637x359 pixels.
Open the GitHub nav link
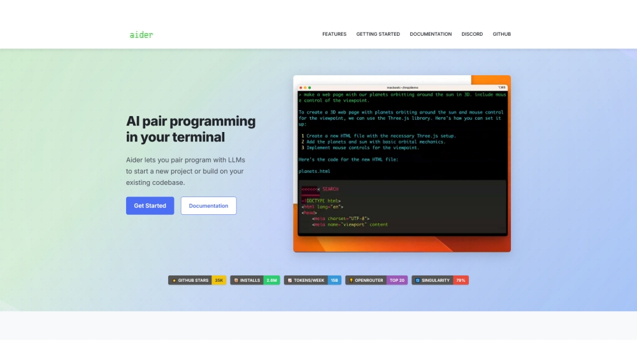pyautogui.click(x=501, y=34)
